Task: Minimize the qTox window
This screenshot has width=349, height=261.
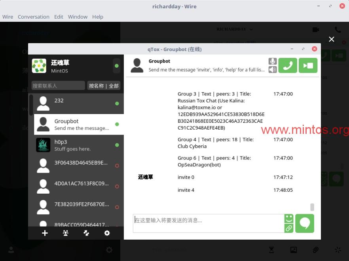Action: pos(292,49)
